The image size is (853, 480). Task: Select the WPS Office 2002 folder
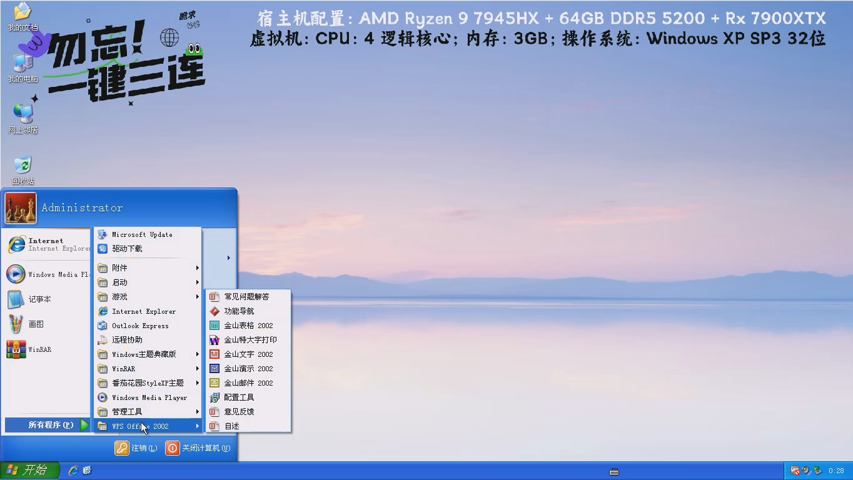(x=148, y=426)
